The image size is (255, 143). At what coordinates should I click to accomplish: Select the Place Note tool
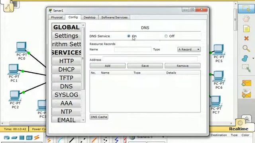pyautogui.click(x=246, y=29)
